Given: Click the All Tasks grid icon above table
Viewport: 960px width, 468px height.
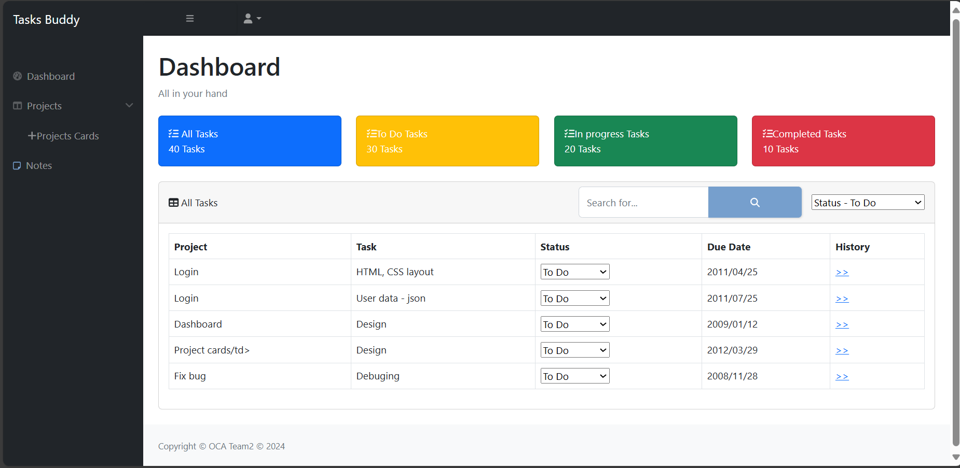Looking at the screenshot, I should click(173, 202).
